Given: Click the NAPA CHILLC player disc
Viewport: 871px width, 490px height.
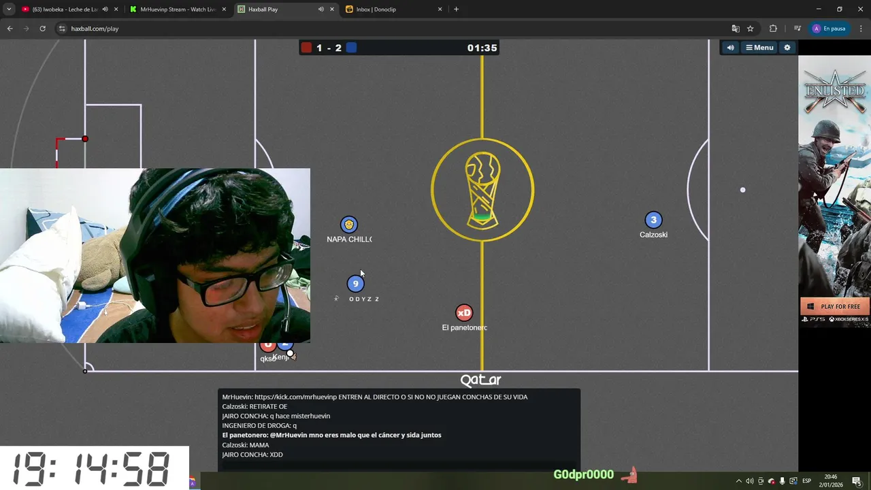Looking at the screenshot, I should pyautogui.click(x=348, y=225).
